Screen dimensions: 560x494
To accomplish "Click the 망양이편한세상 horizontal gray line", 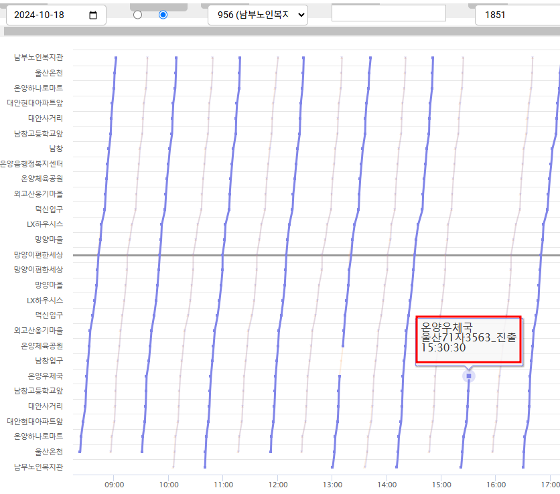I will click(x=315, y=255).
